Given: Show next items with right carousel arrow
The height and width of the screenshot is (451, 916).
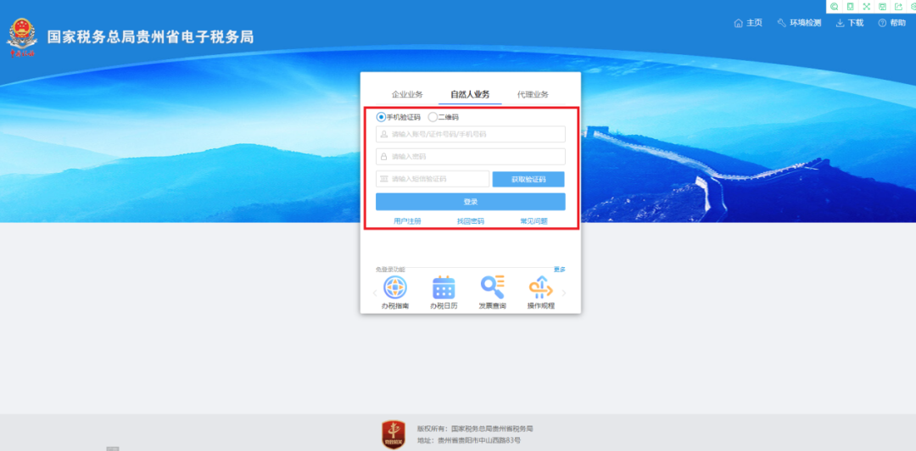Looking at the screenshot, I should [564, 292].
